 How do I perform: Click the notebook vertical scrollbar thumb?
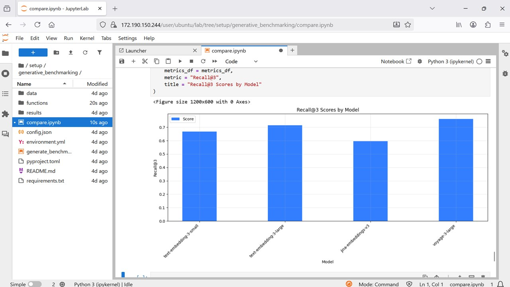pos(494,256)
